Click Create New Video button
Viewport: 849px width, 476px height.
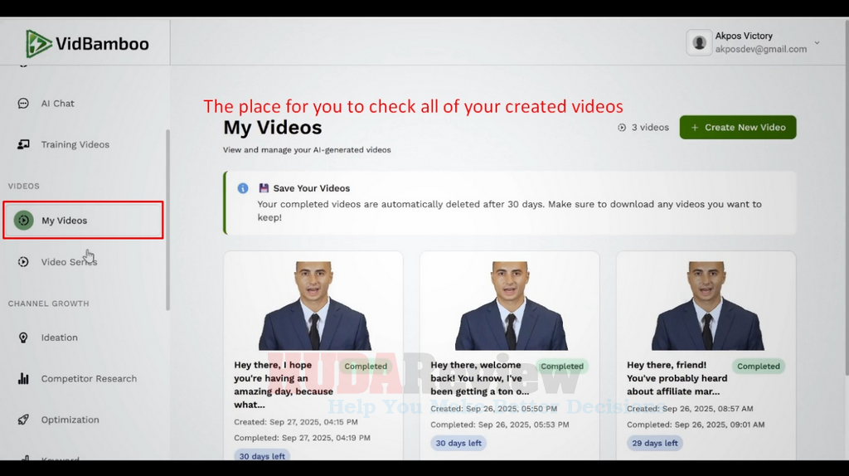[738, 127]
